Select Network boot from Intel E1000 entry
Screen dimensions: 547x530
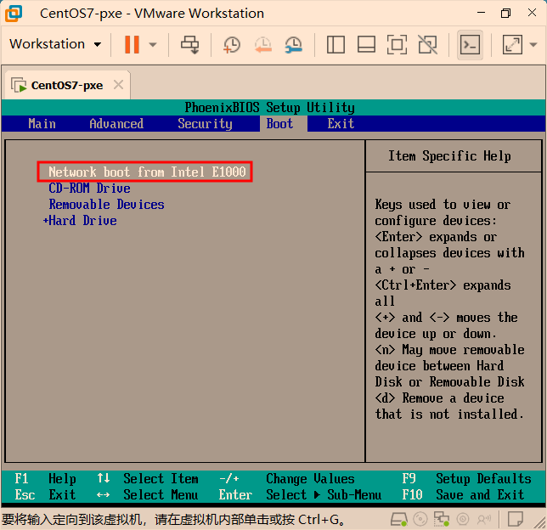click(147, 172)
